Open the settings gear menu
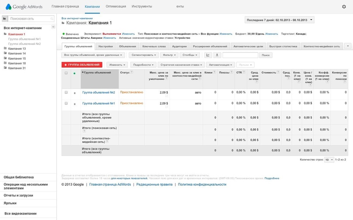353x220 pixels. [344, 7]
